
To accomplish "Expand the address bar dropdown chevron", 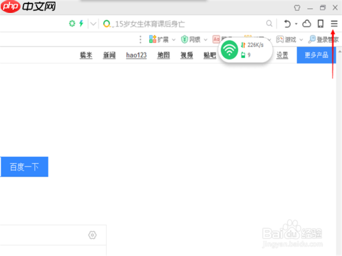I will 93,24.
